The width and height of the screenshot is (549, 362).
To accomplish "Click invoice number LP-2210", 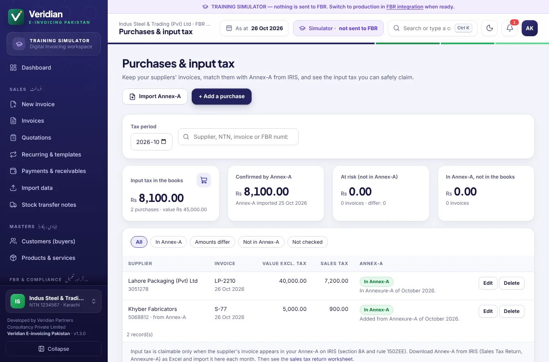I will (225, 281).
